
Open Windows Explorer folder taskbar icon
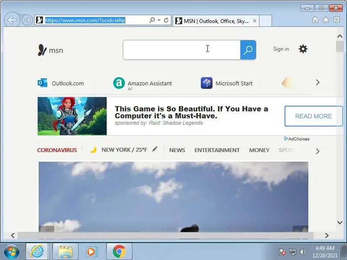click(65, 251)
